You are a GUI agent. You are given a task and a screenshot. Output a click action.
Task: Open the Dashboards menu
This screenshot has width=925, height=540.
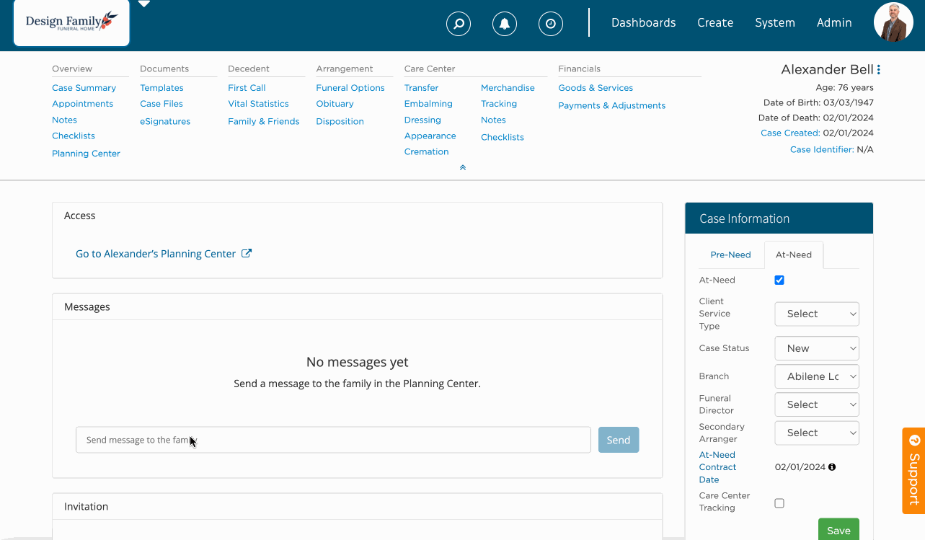point(643,22)
